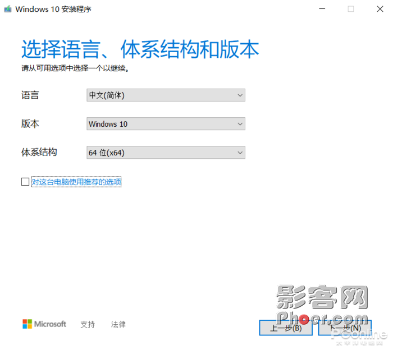Close the Windows 10 安装程序 window
This screenshot has width=393, height=350.
click(x=380, y=9)
